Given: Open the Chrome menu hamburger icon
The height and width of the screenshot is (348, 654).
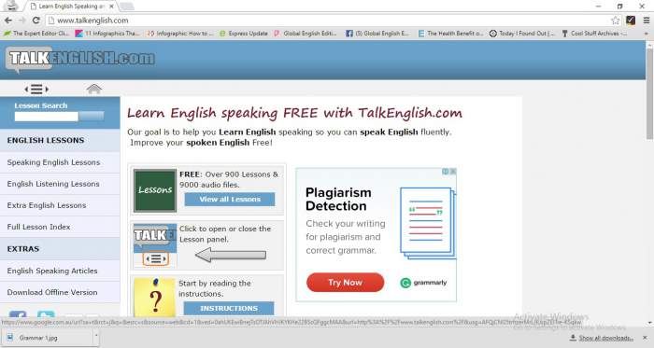Looking at the screenshot, I should tap(647, 21).
